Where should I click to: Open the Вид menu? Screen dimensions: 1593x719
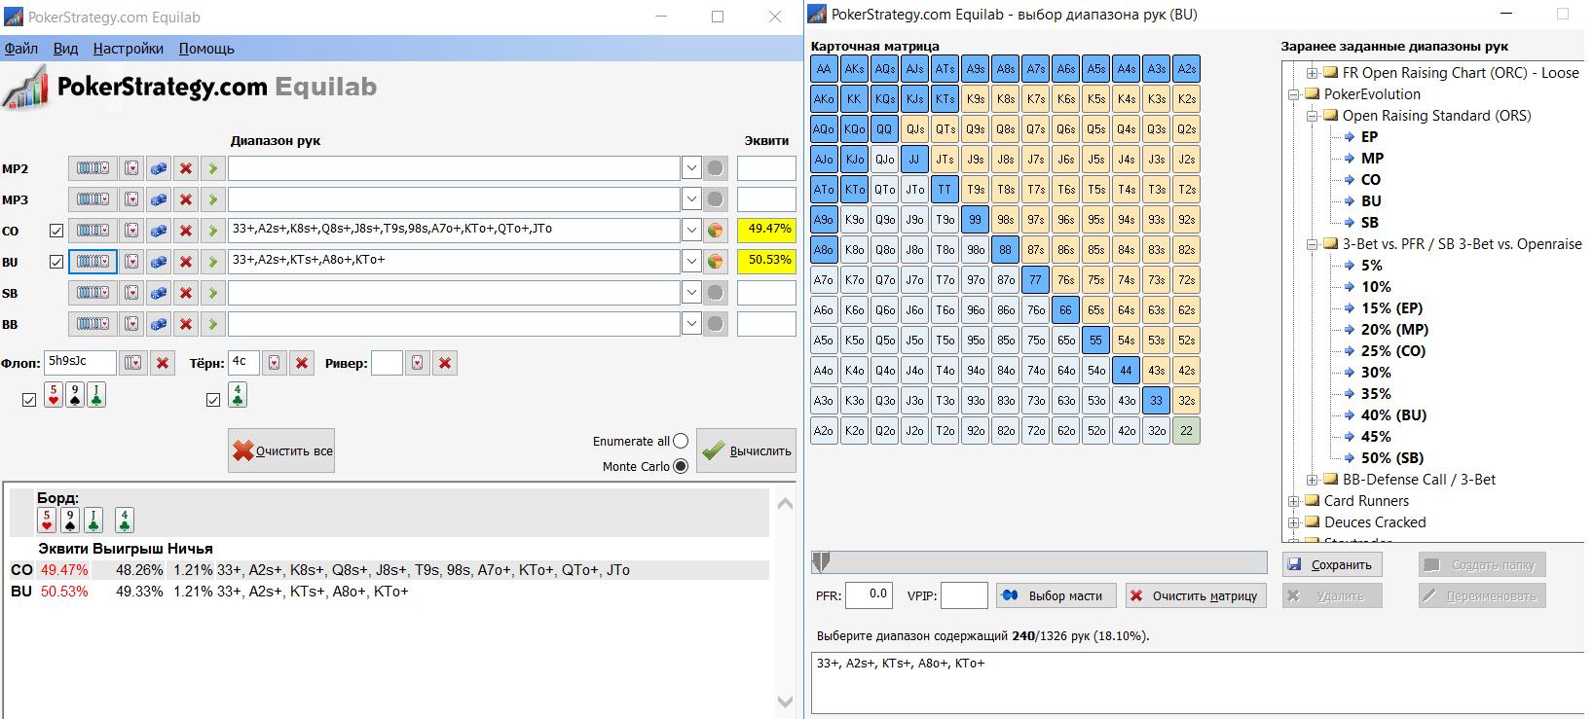65,49
